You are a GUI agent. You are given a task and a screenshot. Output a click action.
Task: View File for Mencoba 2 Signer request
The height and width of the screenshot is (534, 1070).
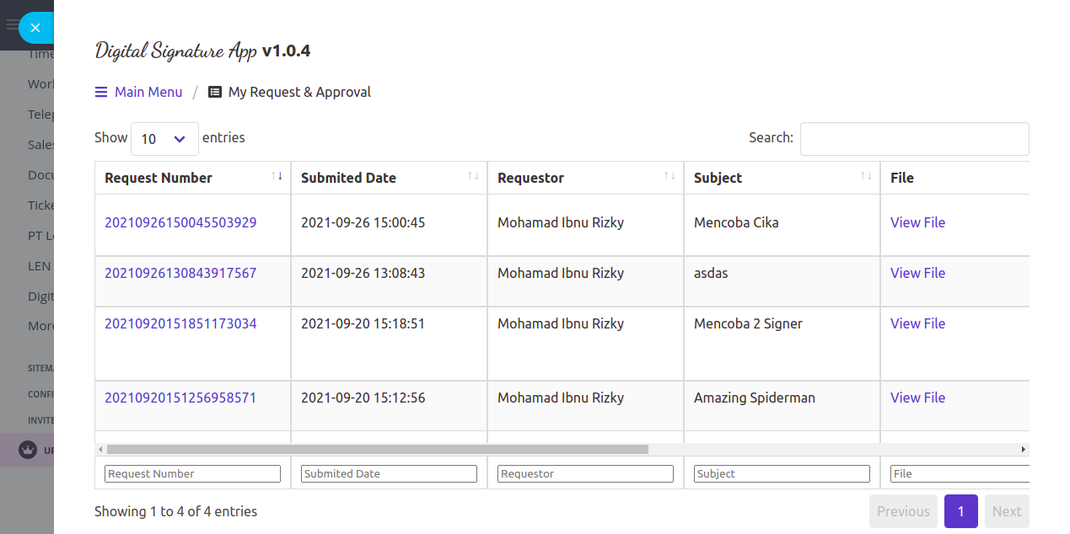[x=917, y=323]
